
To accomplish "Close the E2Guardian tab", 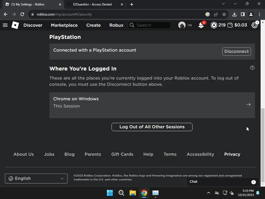I will 122,5.
